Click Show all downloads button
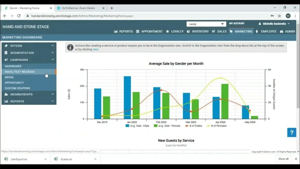 [283, 159]
